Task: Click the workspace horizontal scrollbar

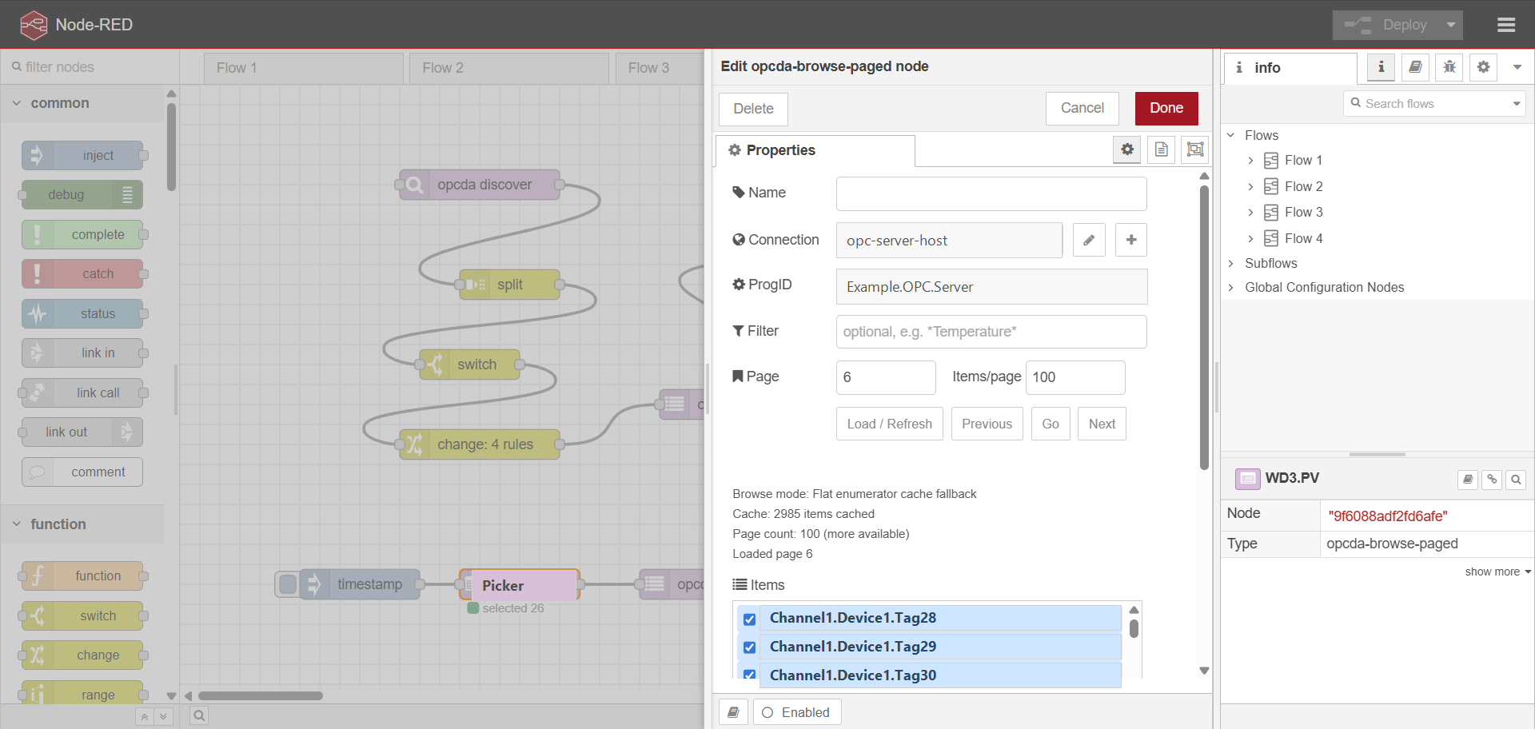Action: pos(261,696)
